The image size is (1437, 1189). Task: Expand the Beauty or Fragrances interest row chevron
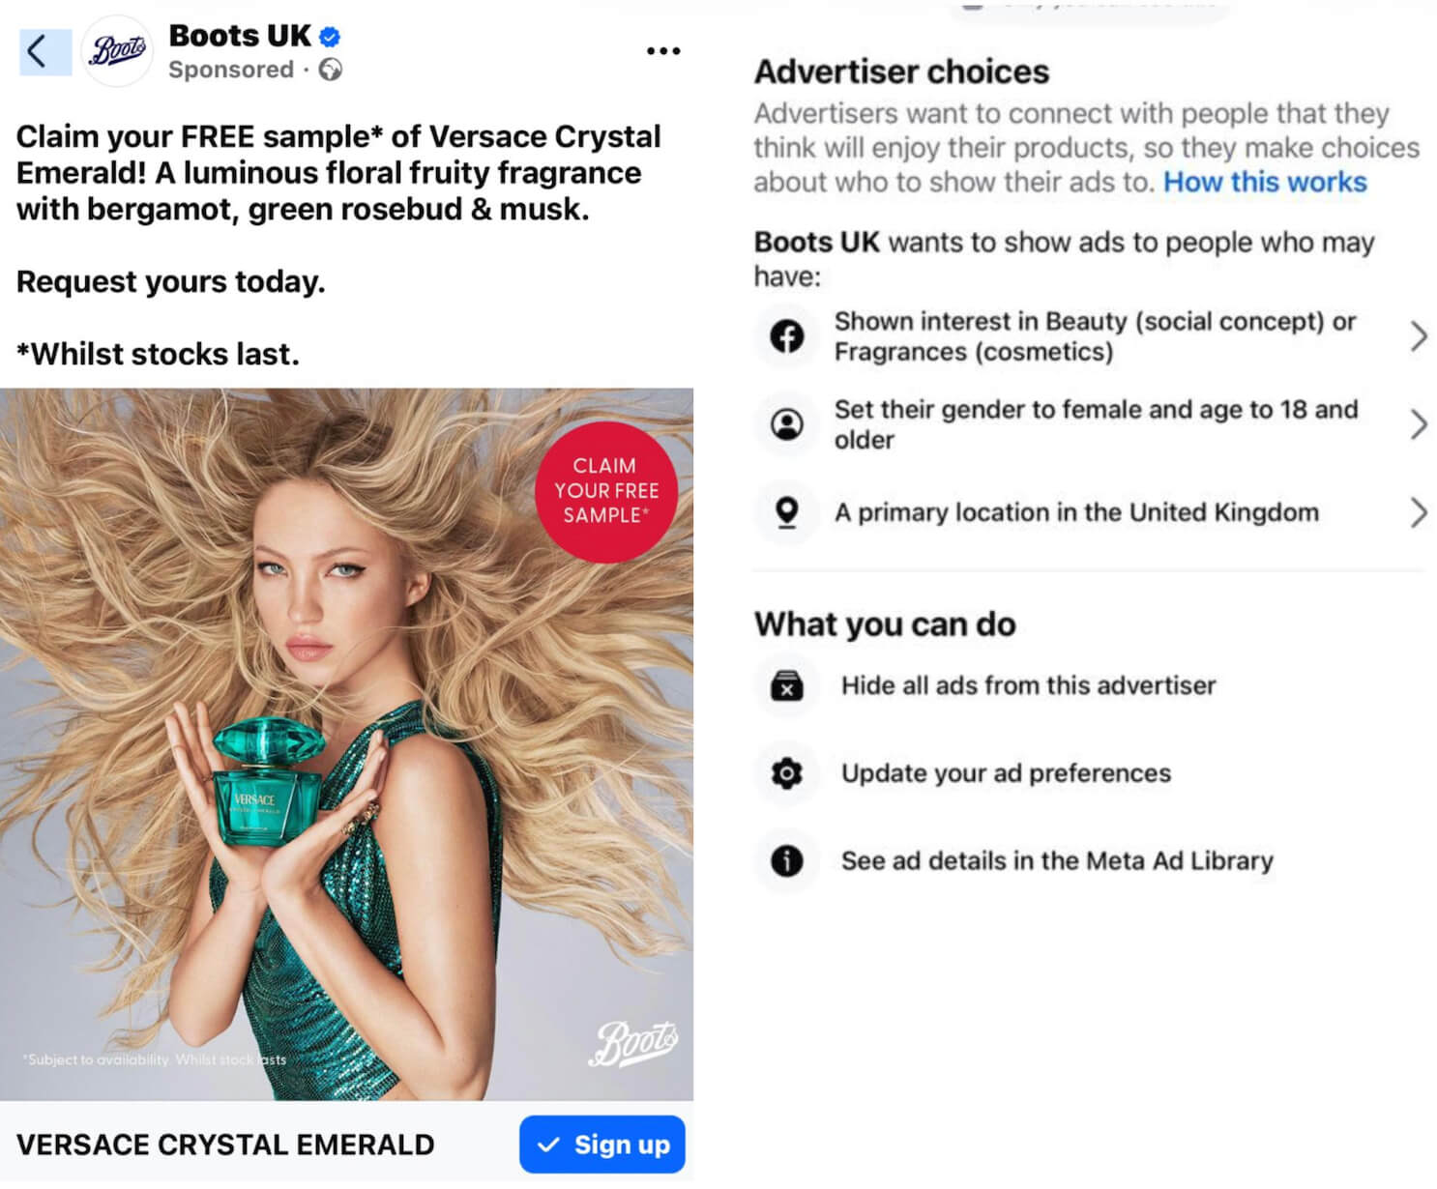tap(1419, 336)
